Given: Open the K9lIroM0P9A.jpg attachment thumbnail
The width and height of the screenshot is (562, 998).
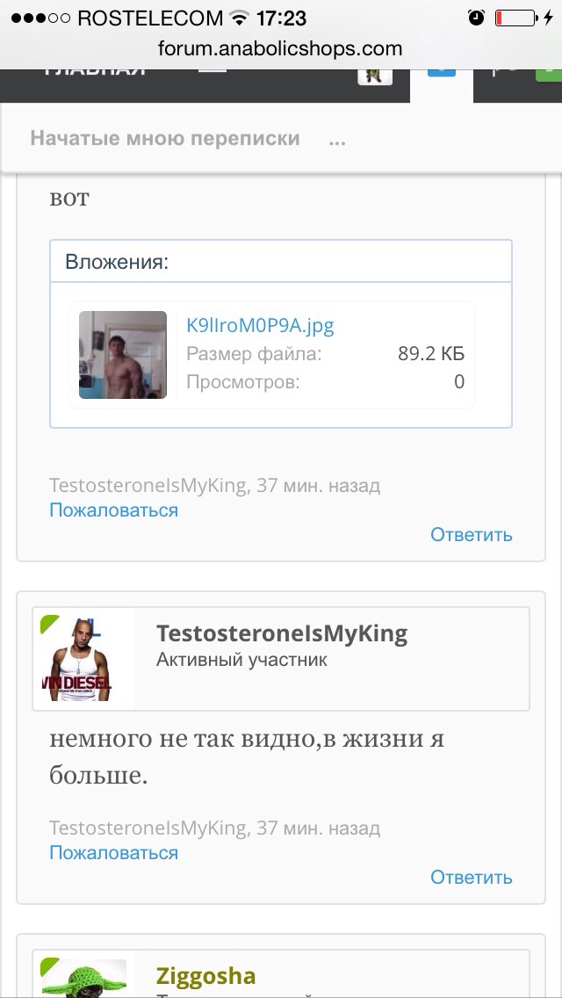Looking at the screenshot, I should (x=123, y=355).
